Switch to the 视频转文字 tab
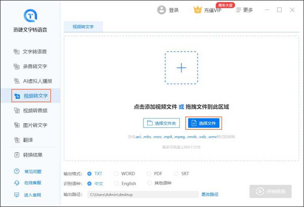The width and height of the screenshot is (304, 207). click(83, 27)
